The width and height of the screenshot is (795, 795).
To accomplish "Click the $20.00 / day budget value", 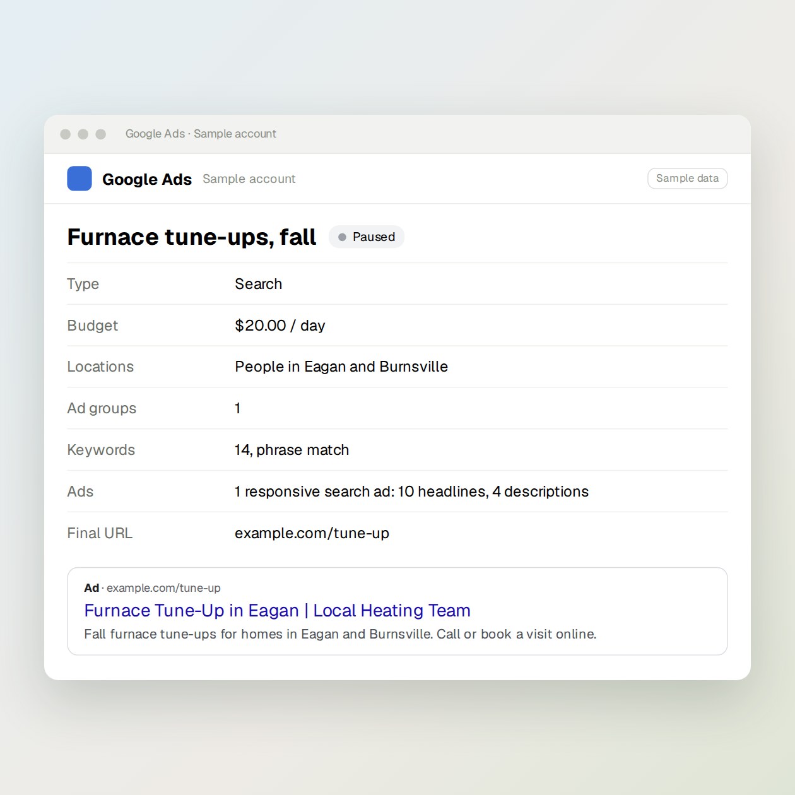I will click(280, 326).
